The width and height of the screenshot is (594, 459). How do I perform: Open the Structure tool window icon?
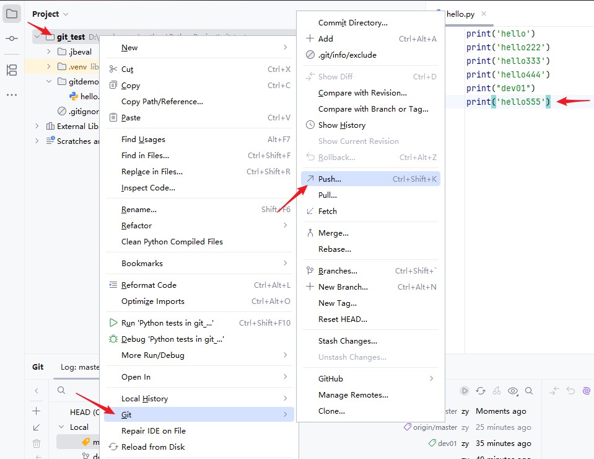coord(12,70)
